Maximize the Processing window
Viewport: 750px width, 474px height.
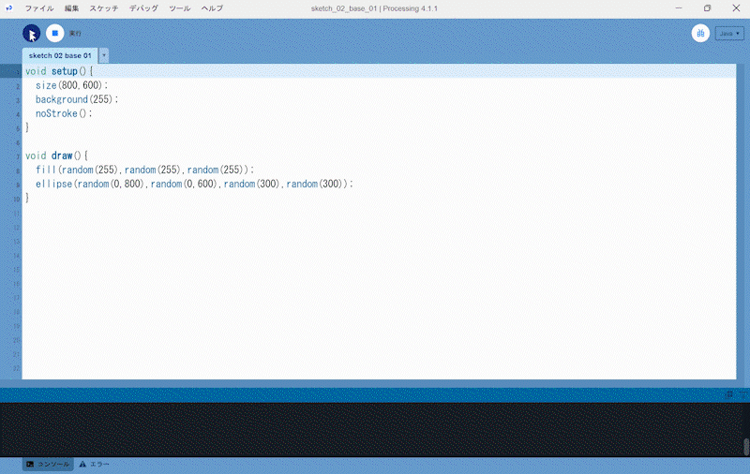coord(708,8)
